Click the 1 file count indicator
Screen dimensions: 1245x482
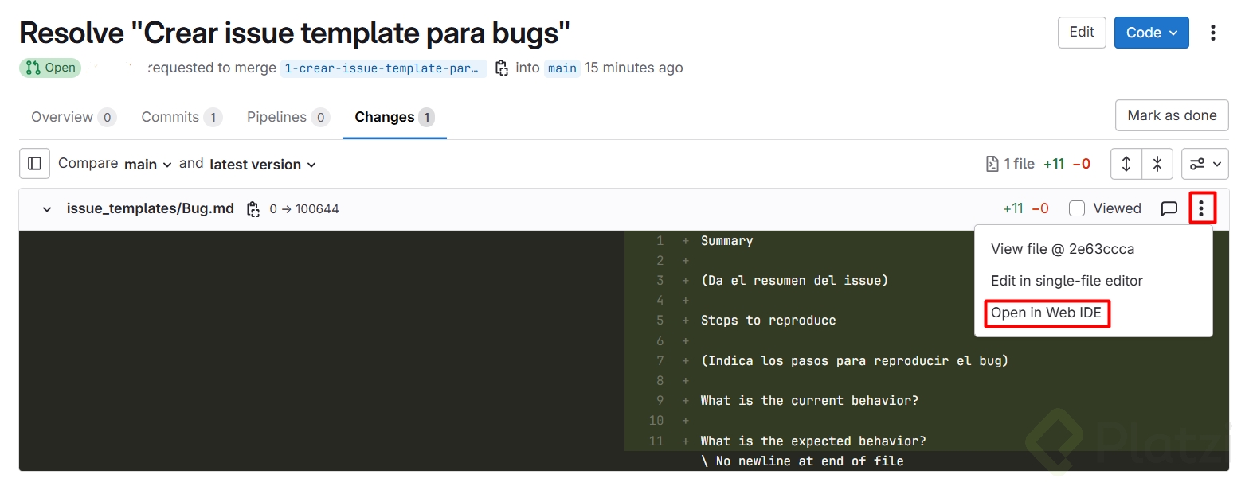(x=1010, y=164)
